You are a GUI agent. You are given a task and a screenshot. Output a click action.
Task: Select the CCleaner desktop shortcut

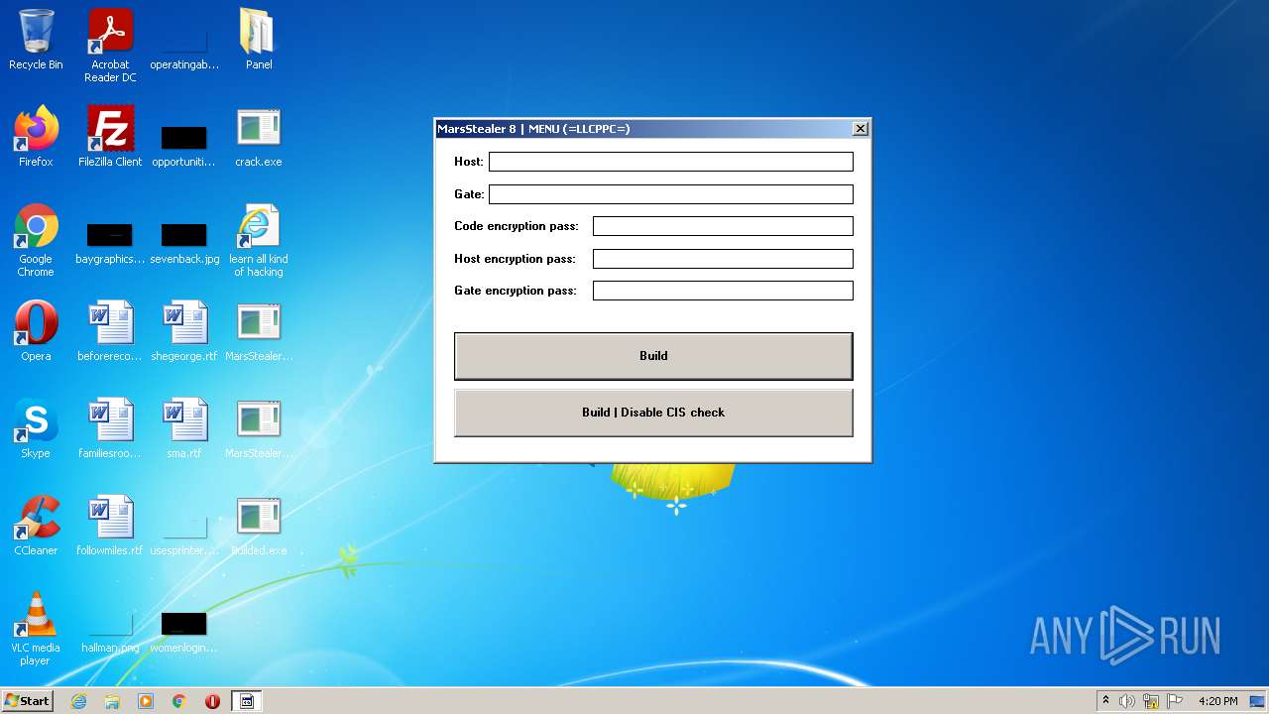36,526
